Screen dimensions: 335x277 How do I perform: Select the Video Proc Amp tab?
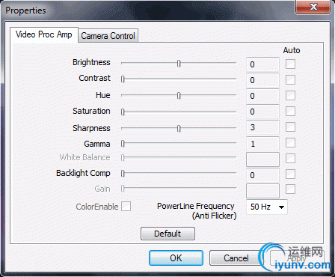click(44, 34)
